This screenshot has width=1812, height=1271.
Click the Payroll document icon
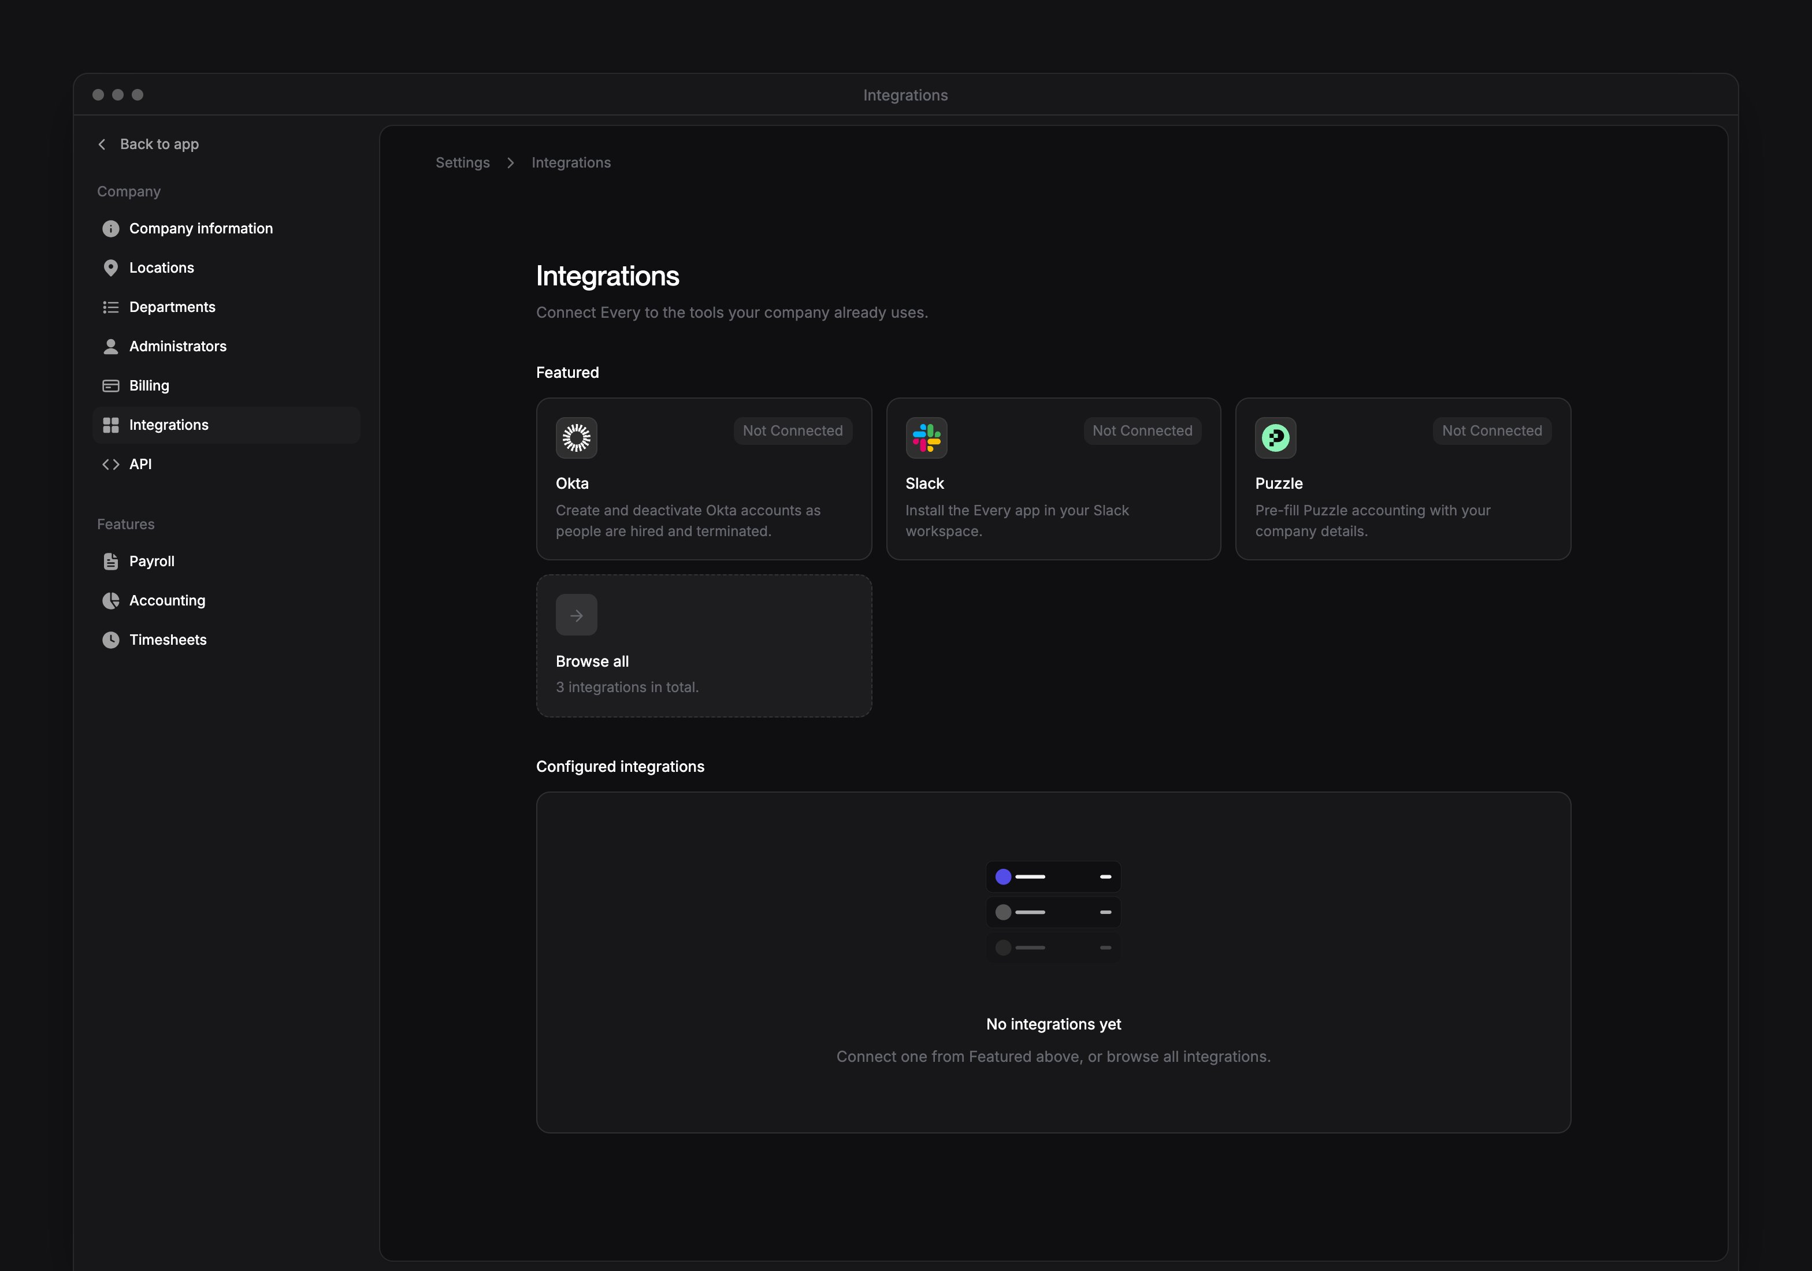point(110,562)
